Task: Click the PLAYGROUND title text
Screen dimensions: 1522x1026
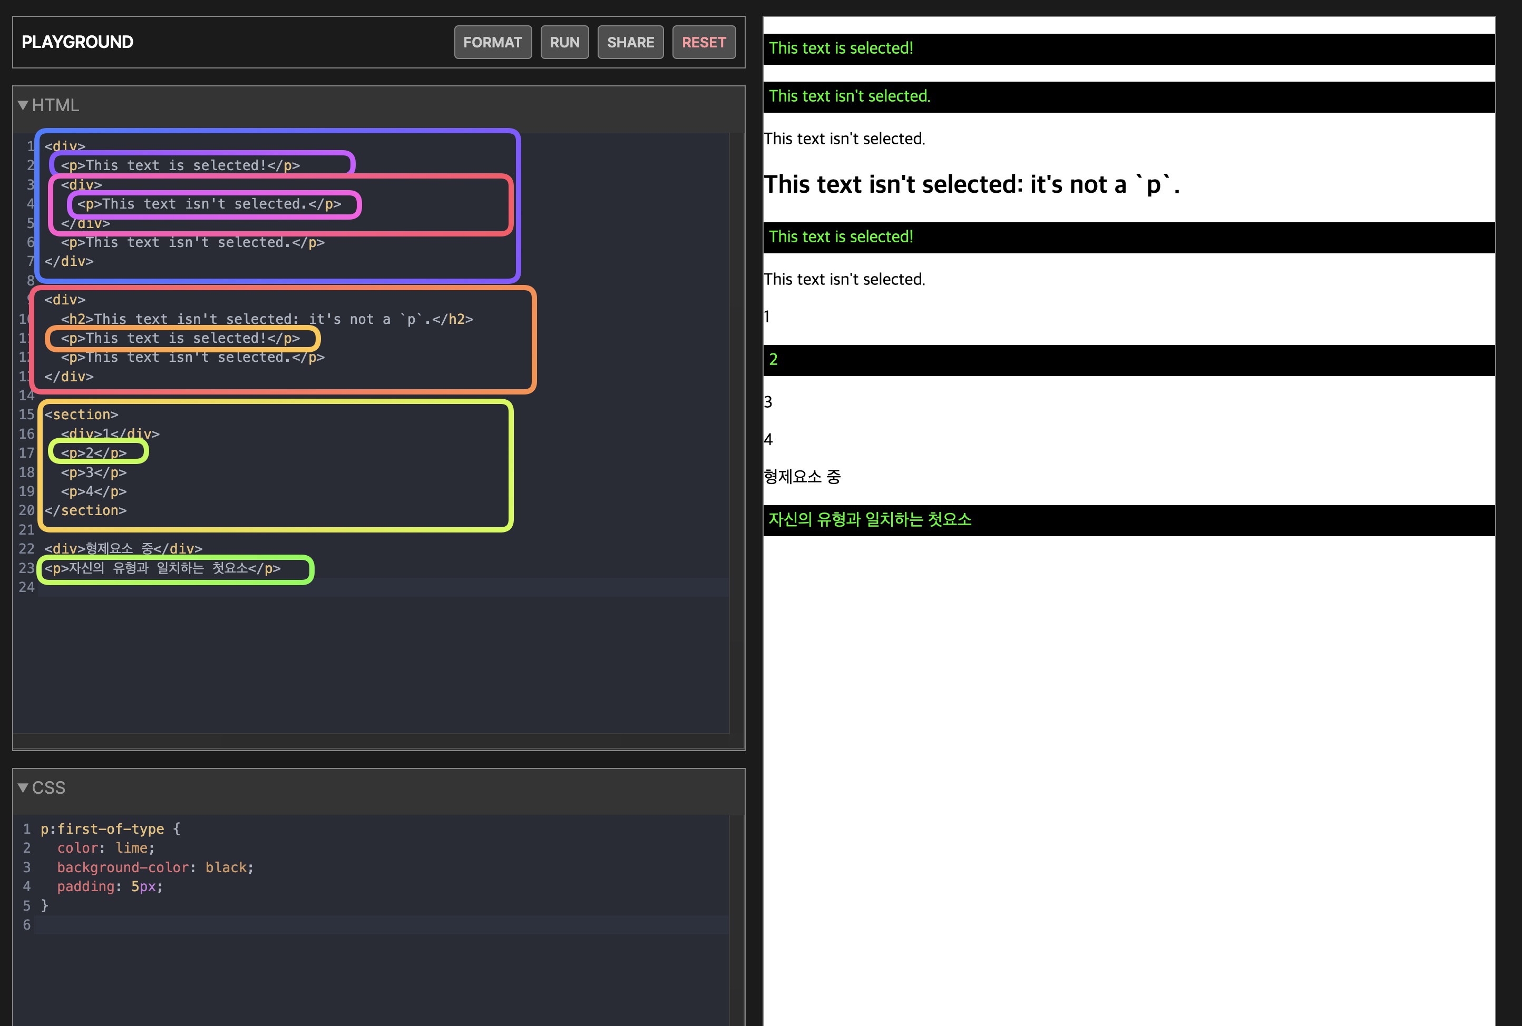Action: click(77, 43)
